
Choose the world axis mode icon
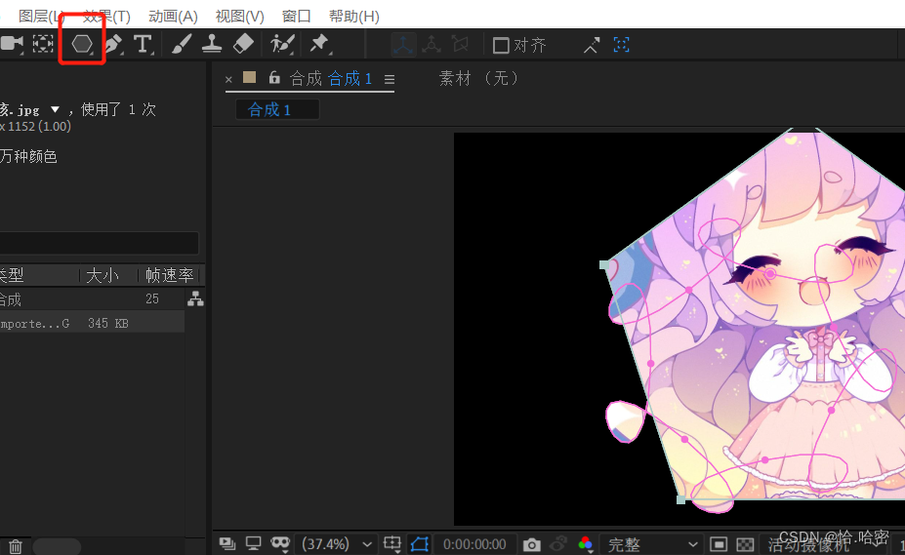[x=432, y=45]
